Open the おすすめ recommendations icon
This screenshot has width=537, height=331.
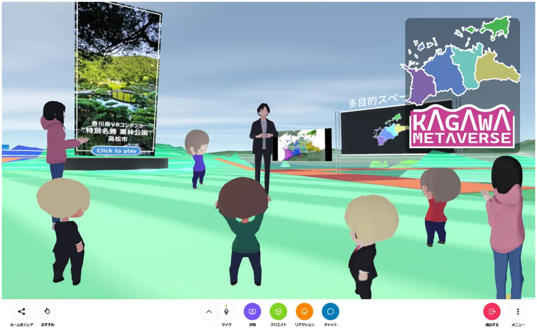(47, 311)
